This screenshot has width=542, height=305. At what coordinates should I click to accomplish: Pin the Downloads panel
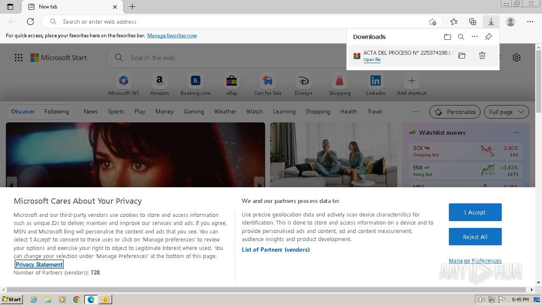pos(488,37)
